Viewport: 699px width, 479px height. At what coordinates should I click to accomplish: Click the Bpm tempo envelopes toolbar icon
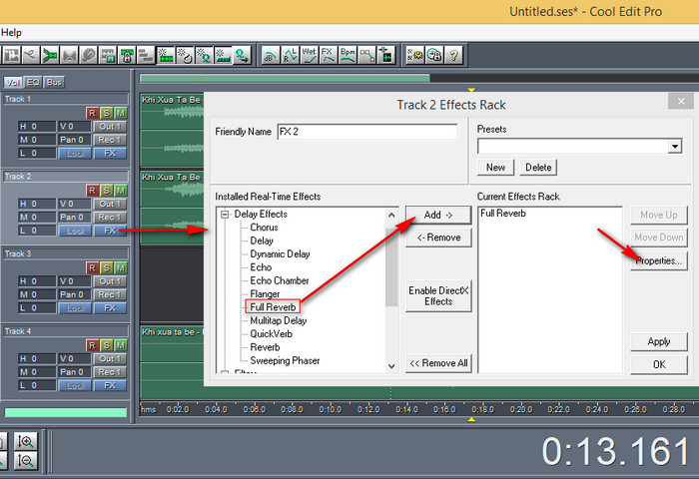pyautogui.click(x=348, y=56)
